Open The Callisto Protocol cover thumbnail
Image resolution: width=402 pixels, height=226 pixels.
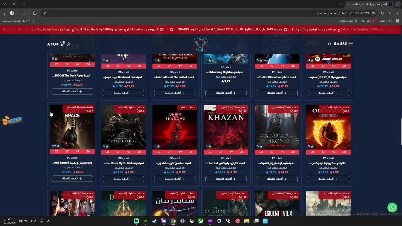tap(226, 203)
